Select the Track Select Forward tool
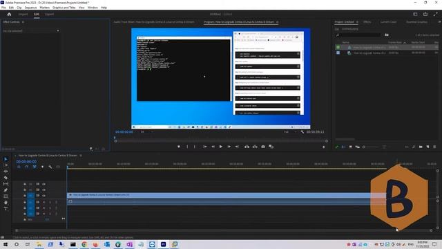The image size is (442, 249). click(6, 165)
